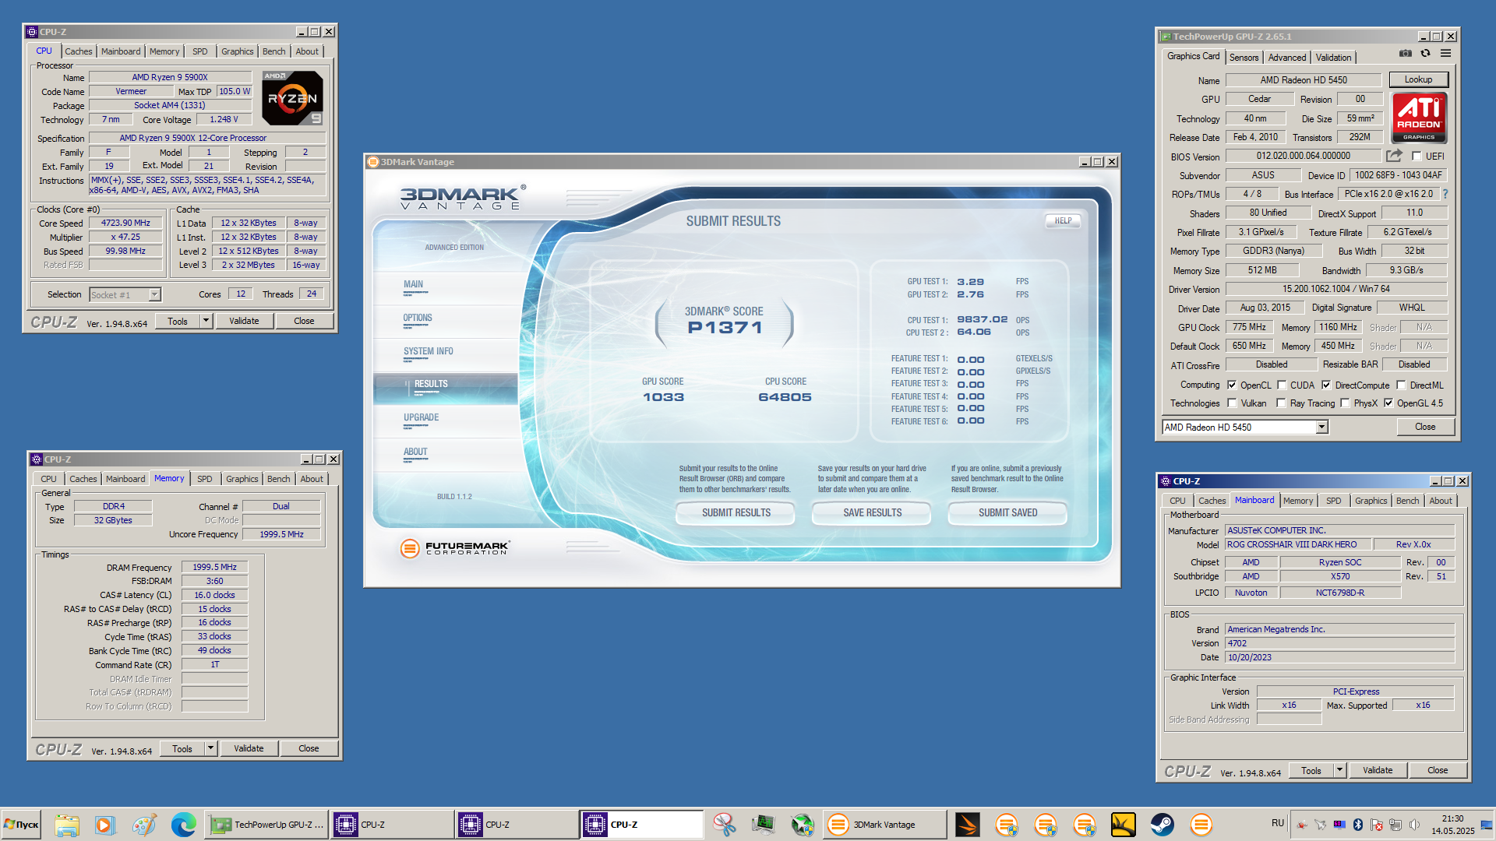Image resolution: width=1496 pixels, height=841 pixels.
Task: Click the Submit Results button
Action: pos(736,512)
